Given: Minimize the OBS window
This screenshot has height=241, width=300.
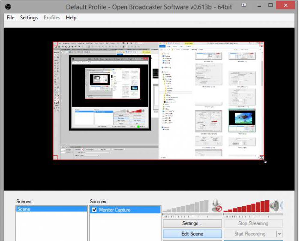Looking at the screenshot, I should [259, 6].
